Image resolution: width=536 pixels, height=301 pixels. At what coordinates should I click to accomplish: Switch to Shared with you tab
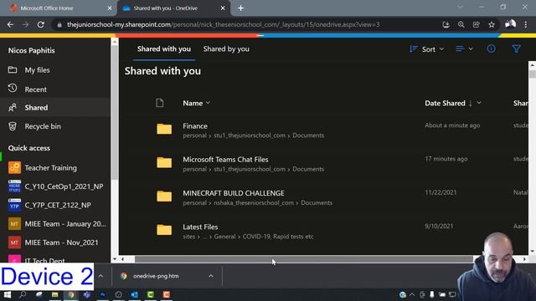pos(164,49)
